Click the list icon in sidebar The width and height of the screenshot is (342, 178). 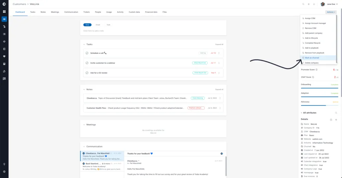click(x=4, y=34)
